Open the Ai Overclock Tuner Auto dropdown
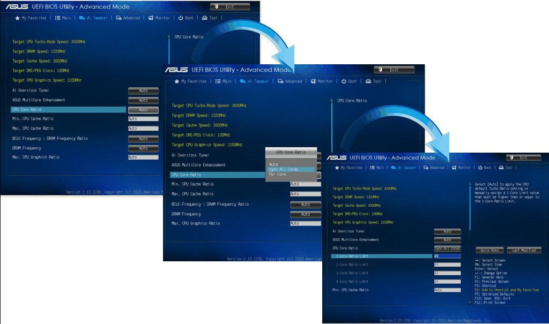 (447, 232)
